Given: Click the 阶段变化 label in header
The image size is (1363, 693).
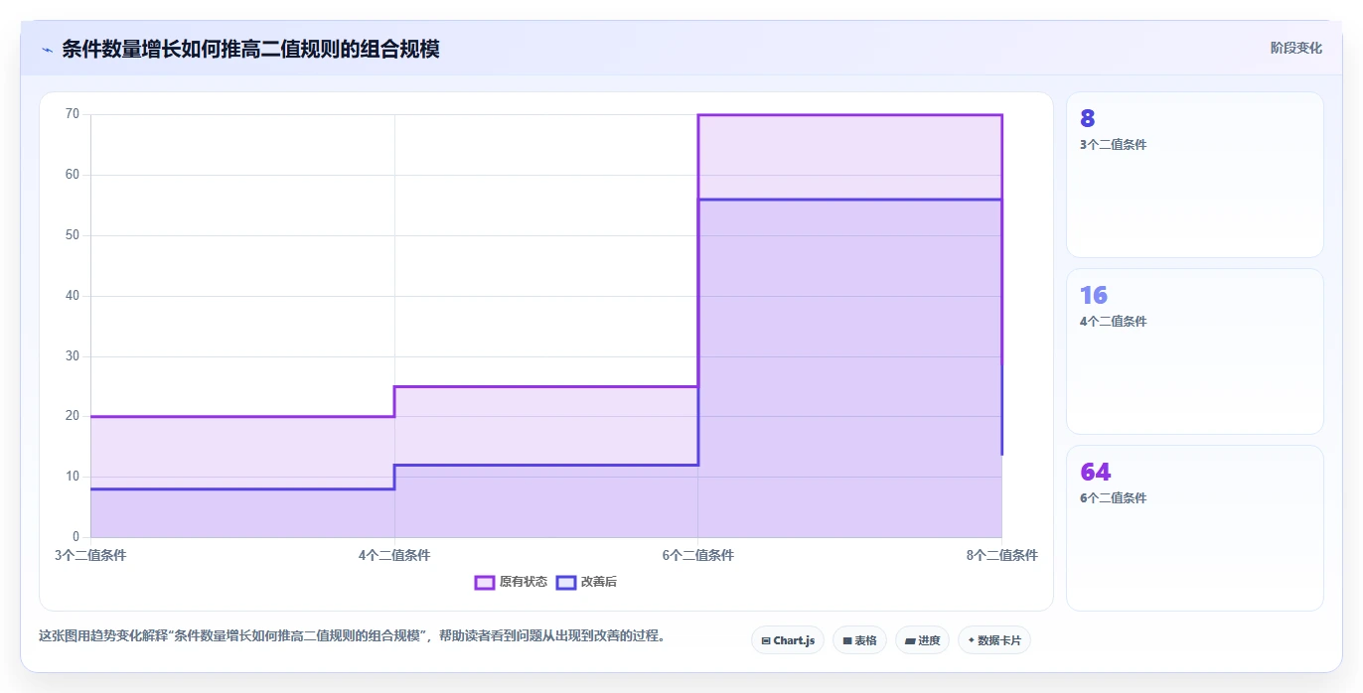Looking at the screenshot, I should 1296,48.
